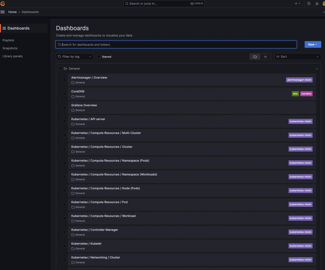This screenshot has width=325, height=270.
Task: Open the Grafana Overview dashboard
Action: (84, 105)
